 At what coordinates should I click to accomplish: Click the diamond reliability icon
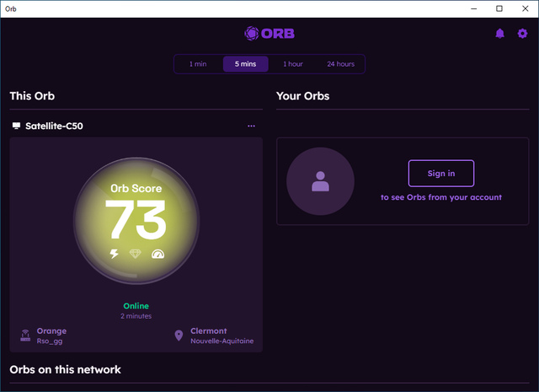point(135,254)
